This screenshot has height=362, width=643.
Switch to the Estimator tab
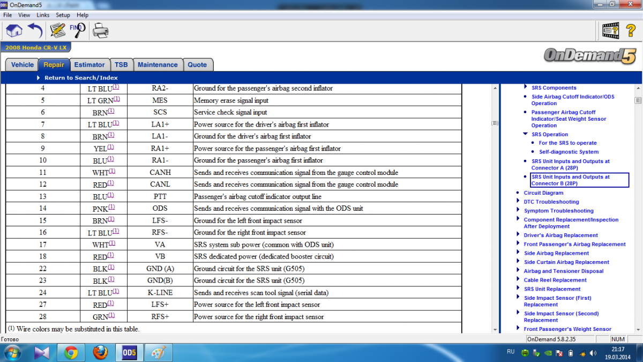pyautogui.click(x=89, y=65)
